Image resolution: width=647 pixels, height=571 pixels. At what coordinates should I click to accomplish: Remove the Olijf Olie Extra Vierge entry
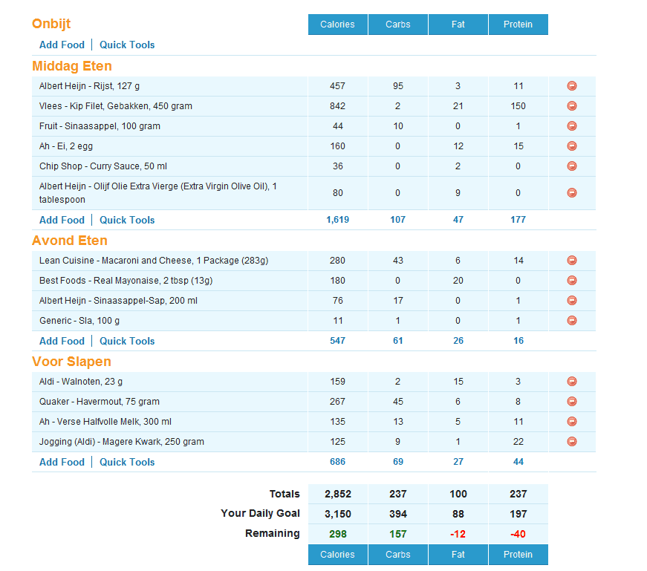[571, 193]
